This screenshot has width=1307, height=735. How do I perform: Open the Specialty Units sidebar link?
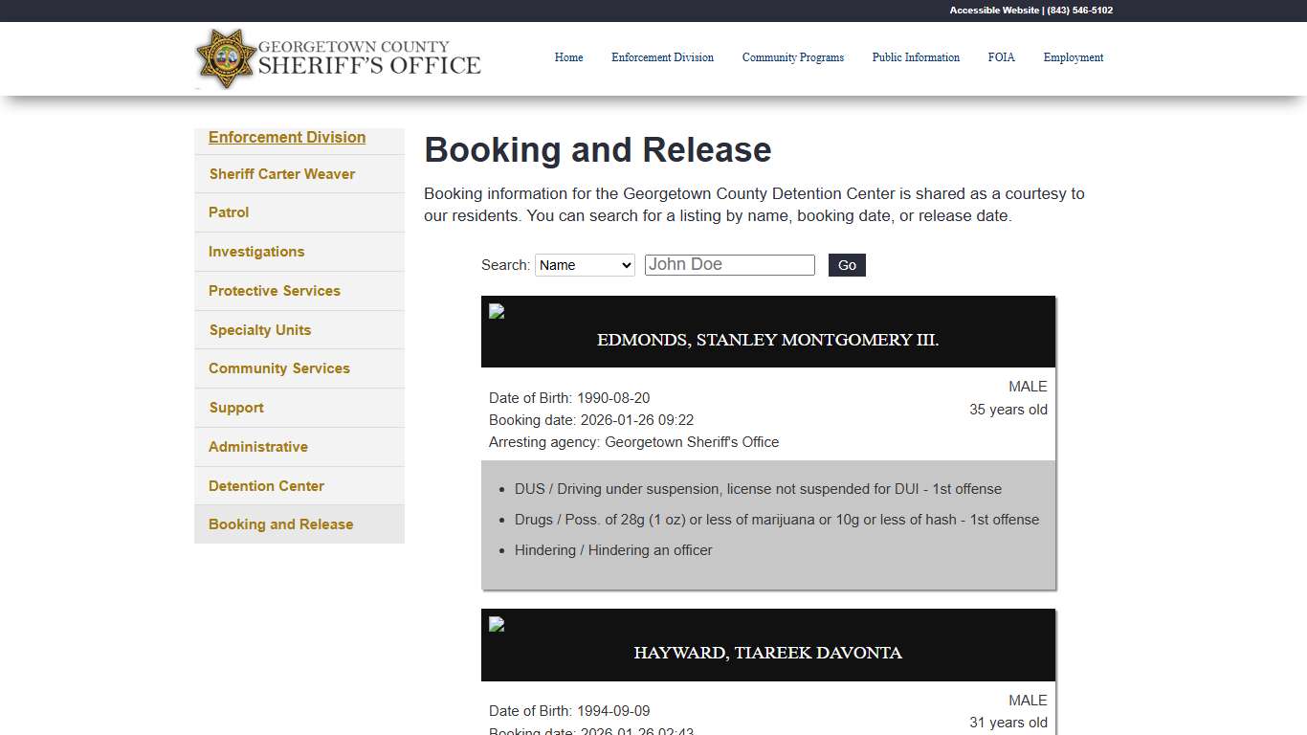coord(259,329)
